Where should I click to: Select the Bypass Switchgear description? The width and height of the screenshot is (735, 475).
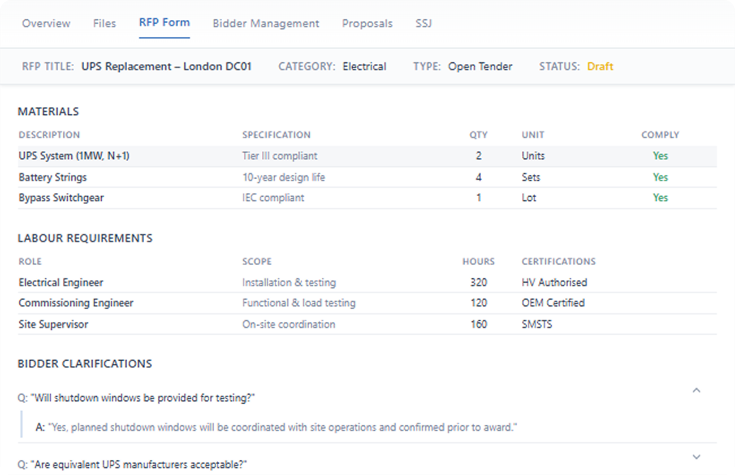click(x=61, y=198)
